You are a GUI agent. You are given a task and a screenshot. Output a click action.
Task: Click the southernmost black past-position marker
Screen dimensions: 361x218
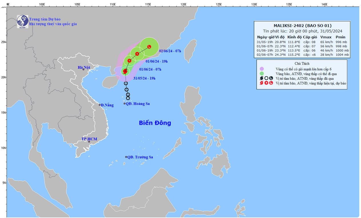128,98
